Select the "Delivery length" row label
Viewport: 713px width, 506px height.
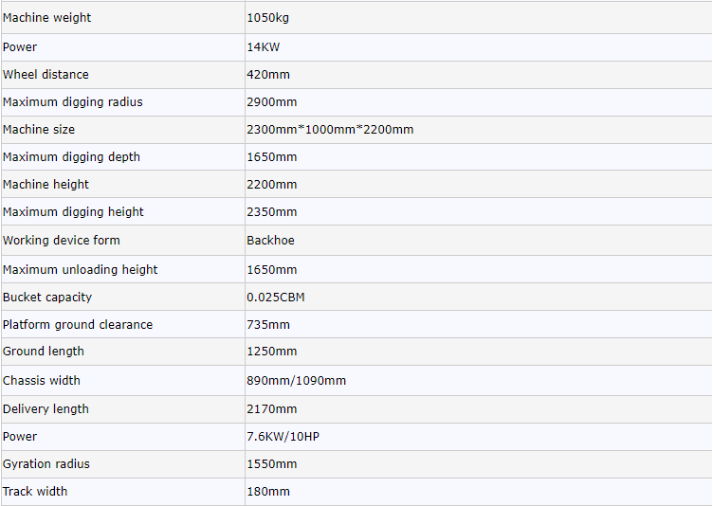(46, 408)
